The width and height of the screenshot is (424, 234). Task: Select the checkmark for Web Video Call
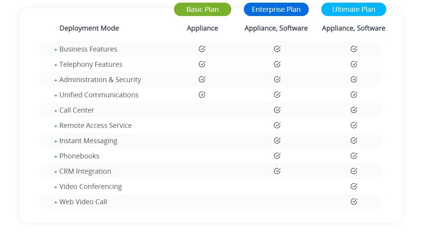354,202
